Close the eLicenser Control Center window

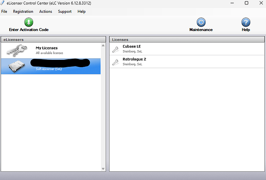pos(261,3)
